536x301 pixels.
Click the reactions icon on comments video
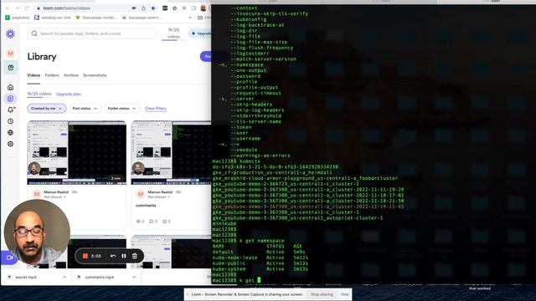coord(164,222)
